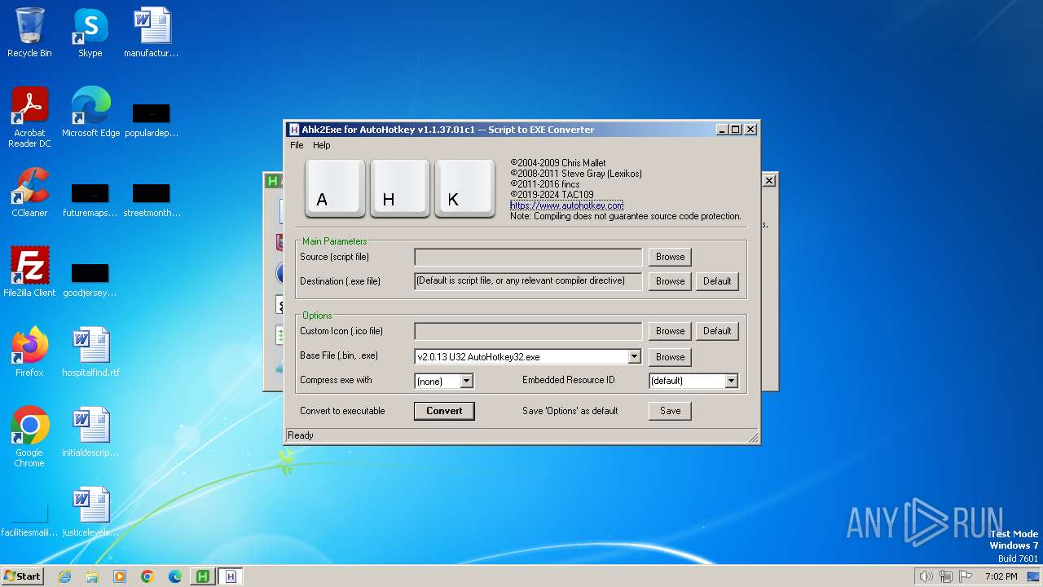Select the manufactur... Word document icon
The image size is (1043, 587).
pos(152,33)
